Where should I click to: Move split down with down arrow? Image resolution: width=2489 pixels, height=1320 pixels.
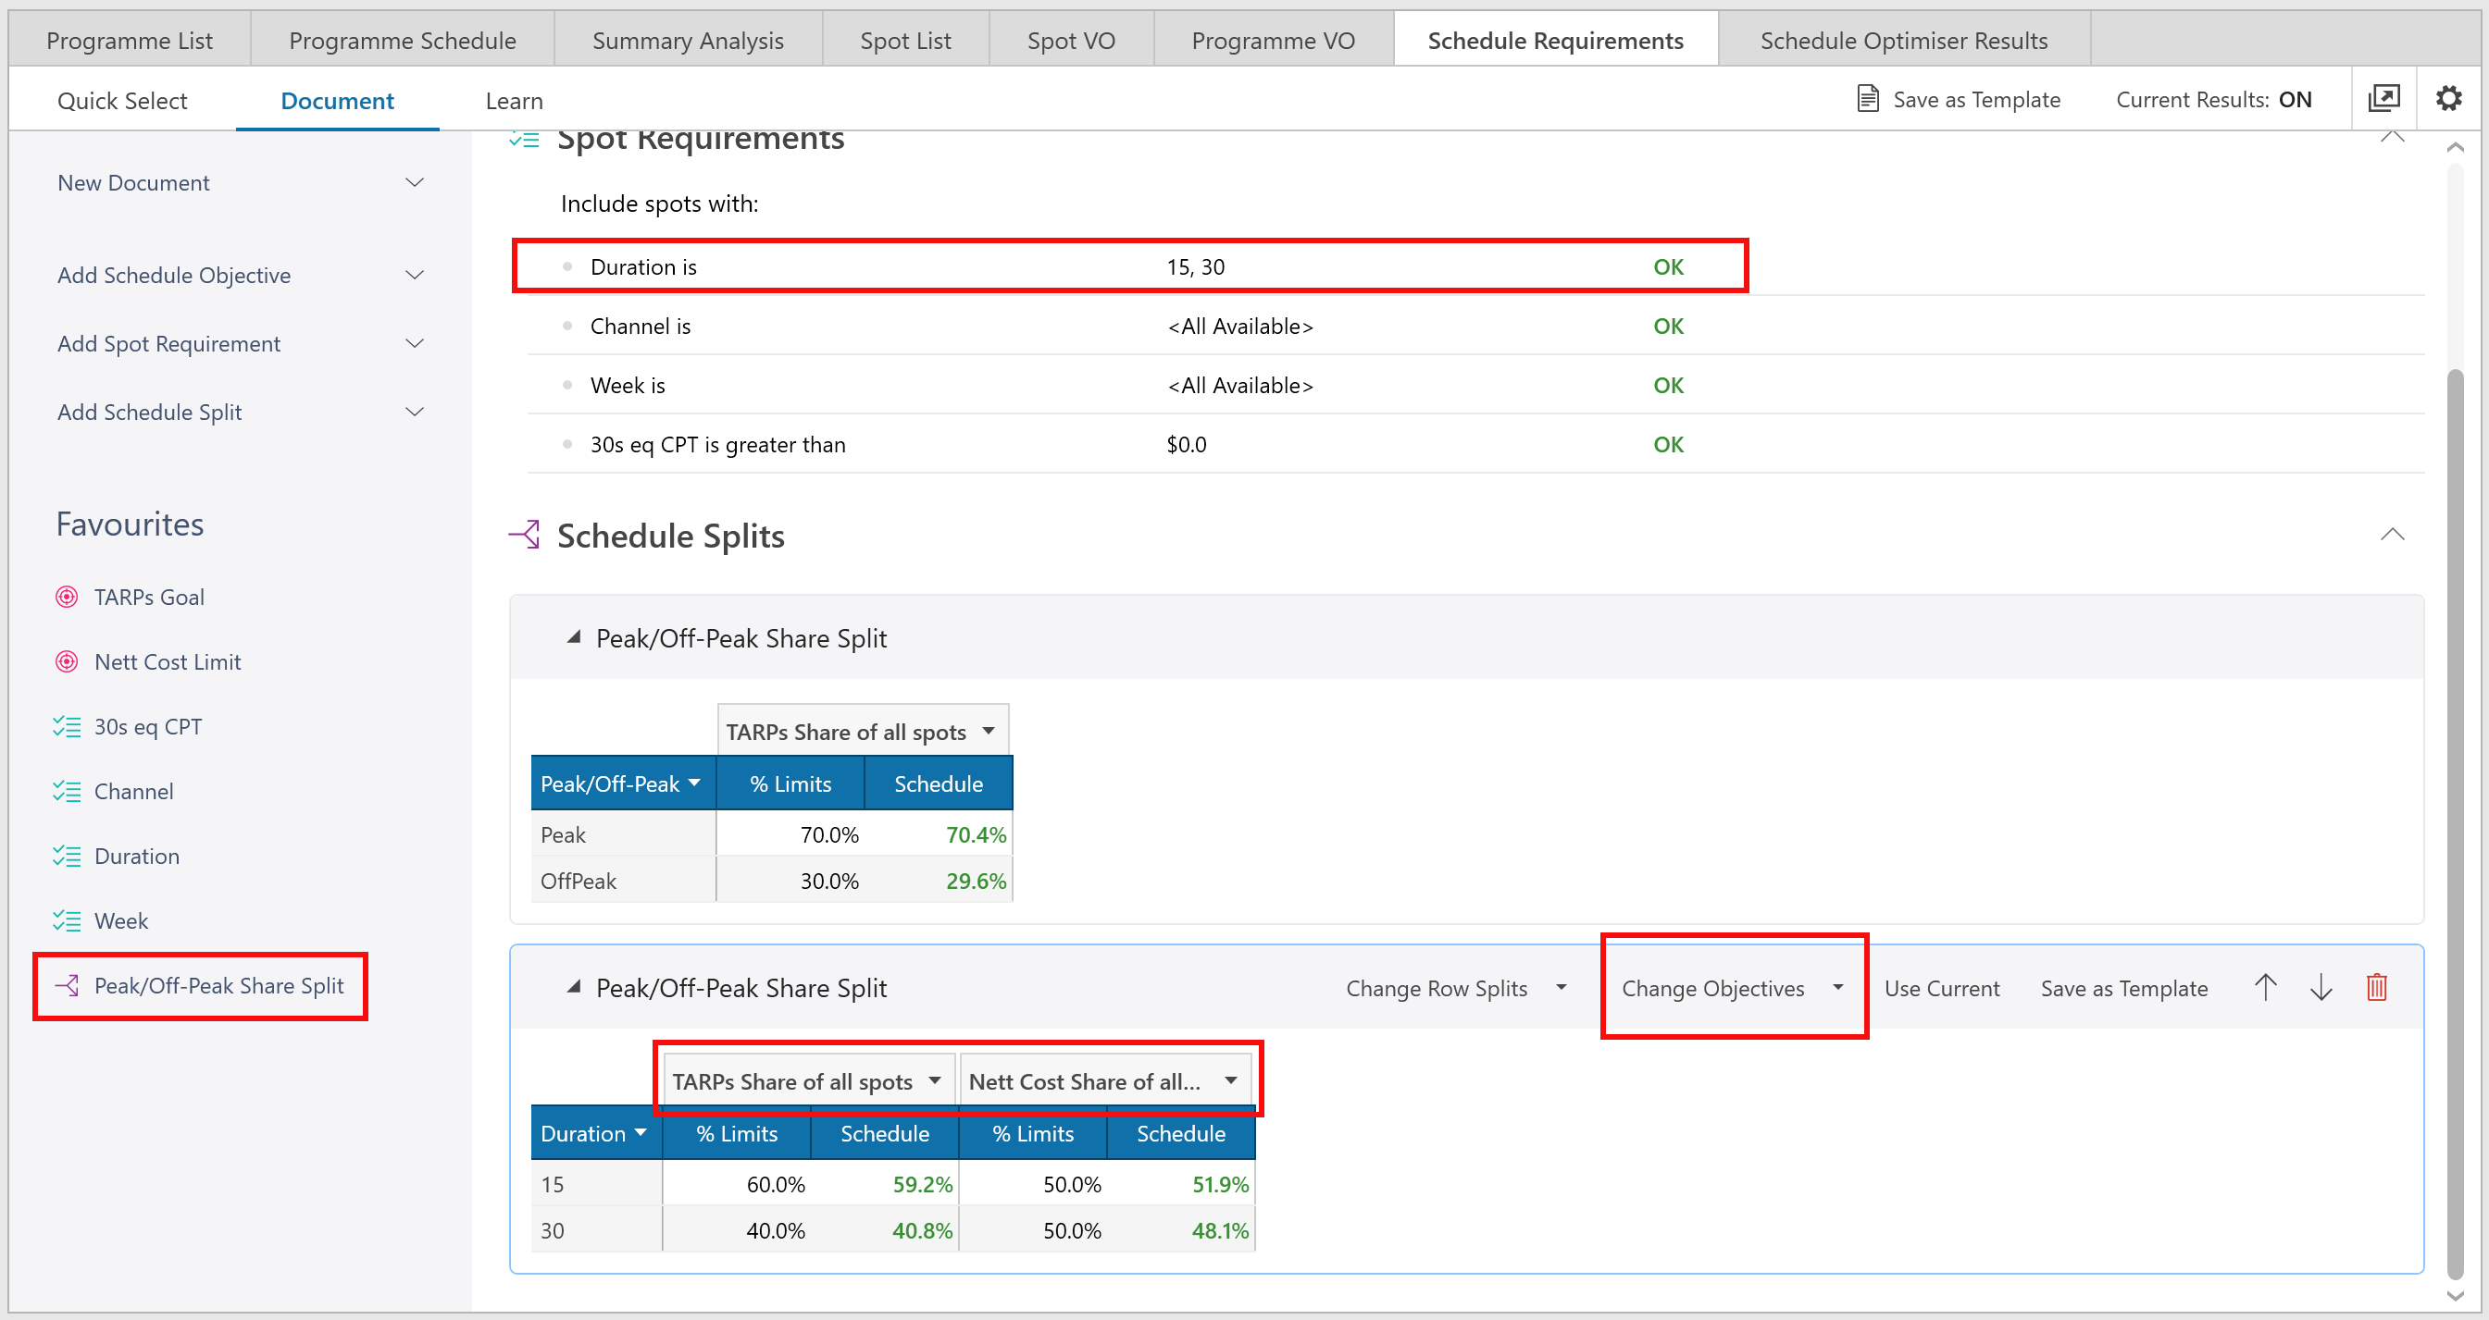click(x=2321, y=987)
